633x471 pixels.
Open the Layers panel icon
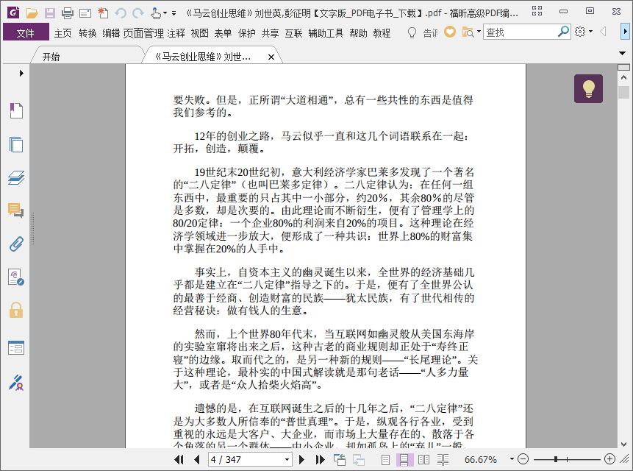(x=16, y=177)
